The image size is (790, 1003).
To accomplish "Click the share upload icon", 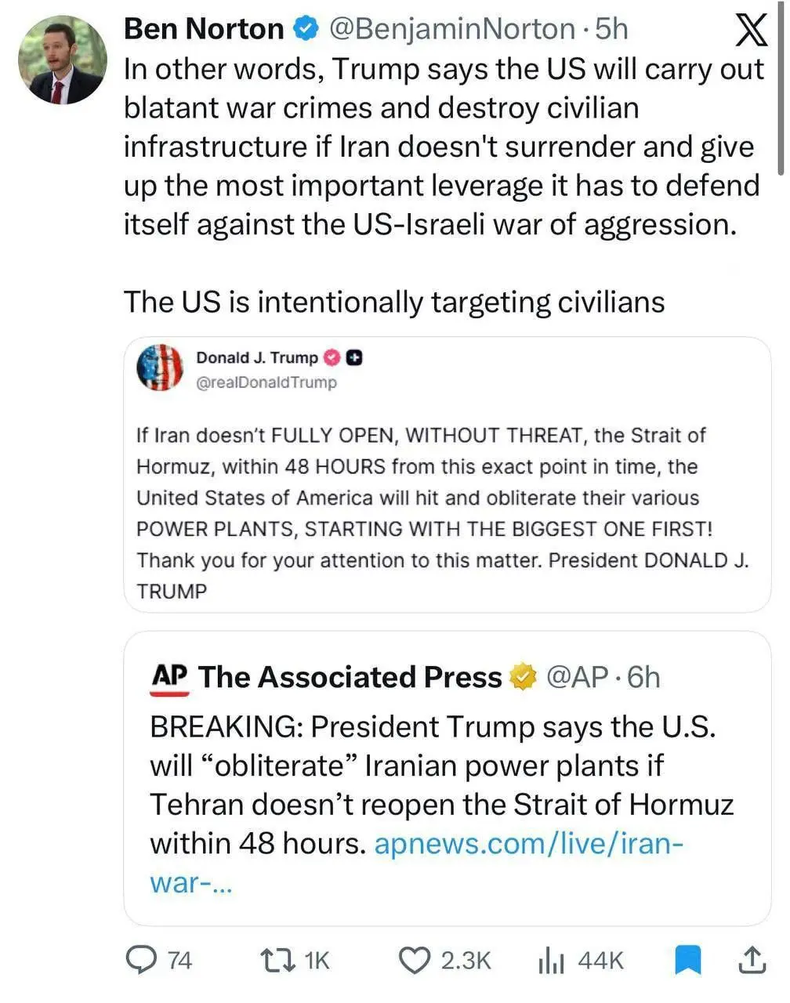I will [751, 959].
